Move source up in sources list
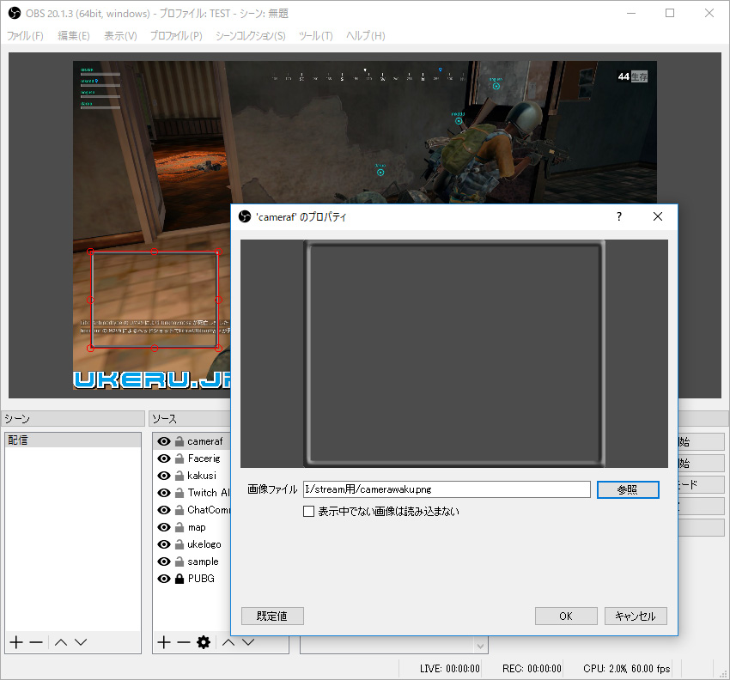Screen dimensions: 730x680 click(228, 642)
